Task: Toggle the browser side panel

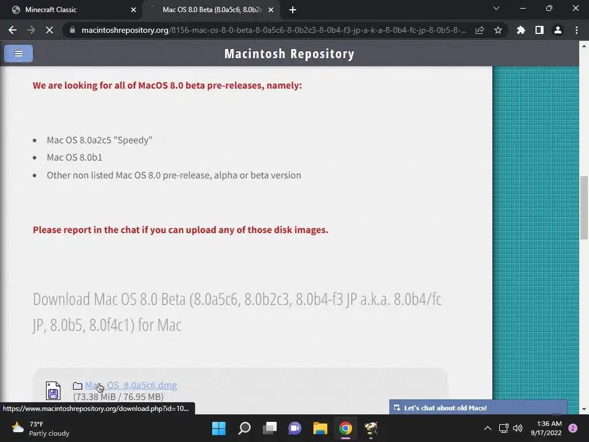Action: coord(540,30)
